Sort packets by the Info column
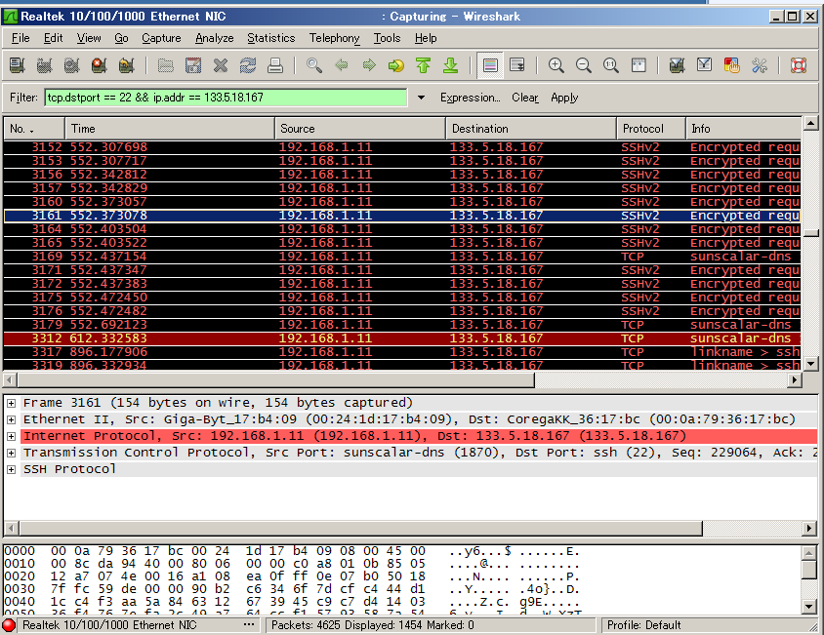824x635 pixels. coord(744,129)
